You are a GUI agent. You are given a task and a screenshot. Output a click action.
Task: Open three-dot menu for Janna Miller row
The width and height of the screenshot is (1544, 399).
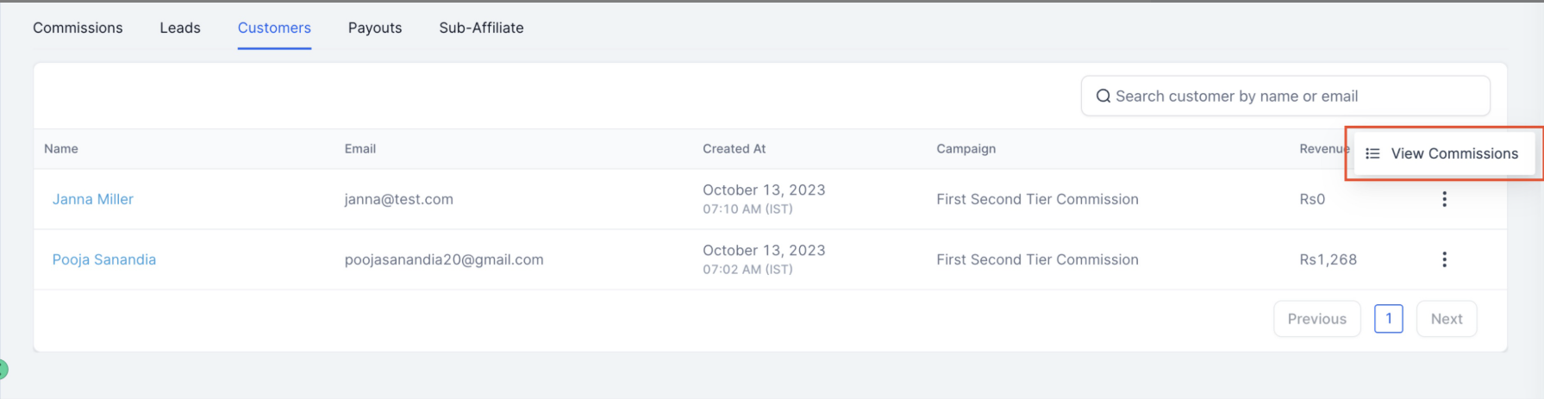point(1444,199)
